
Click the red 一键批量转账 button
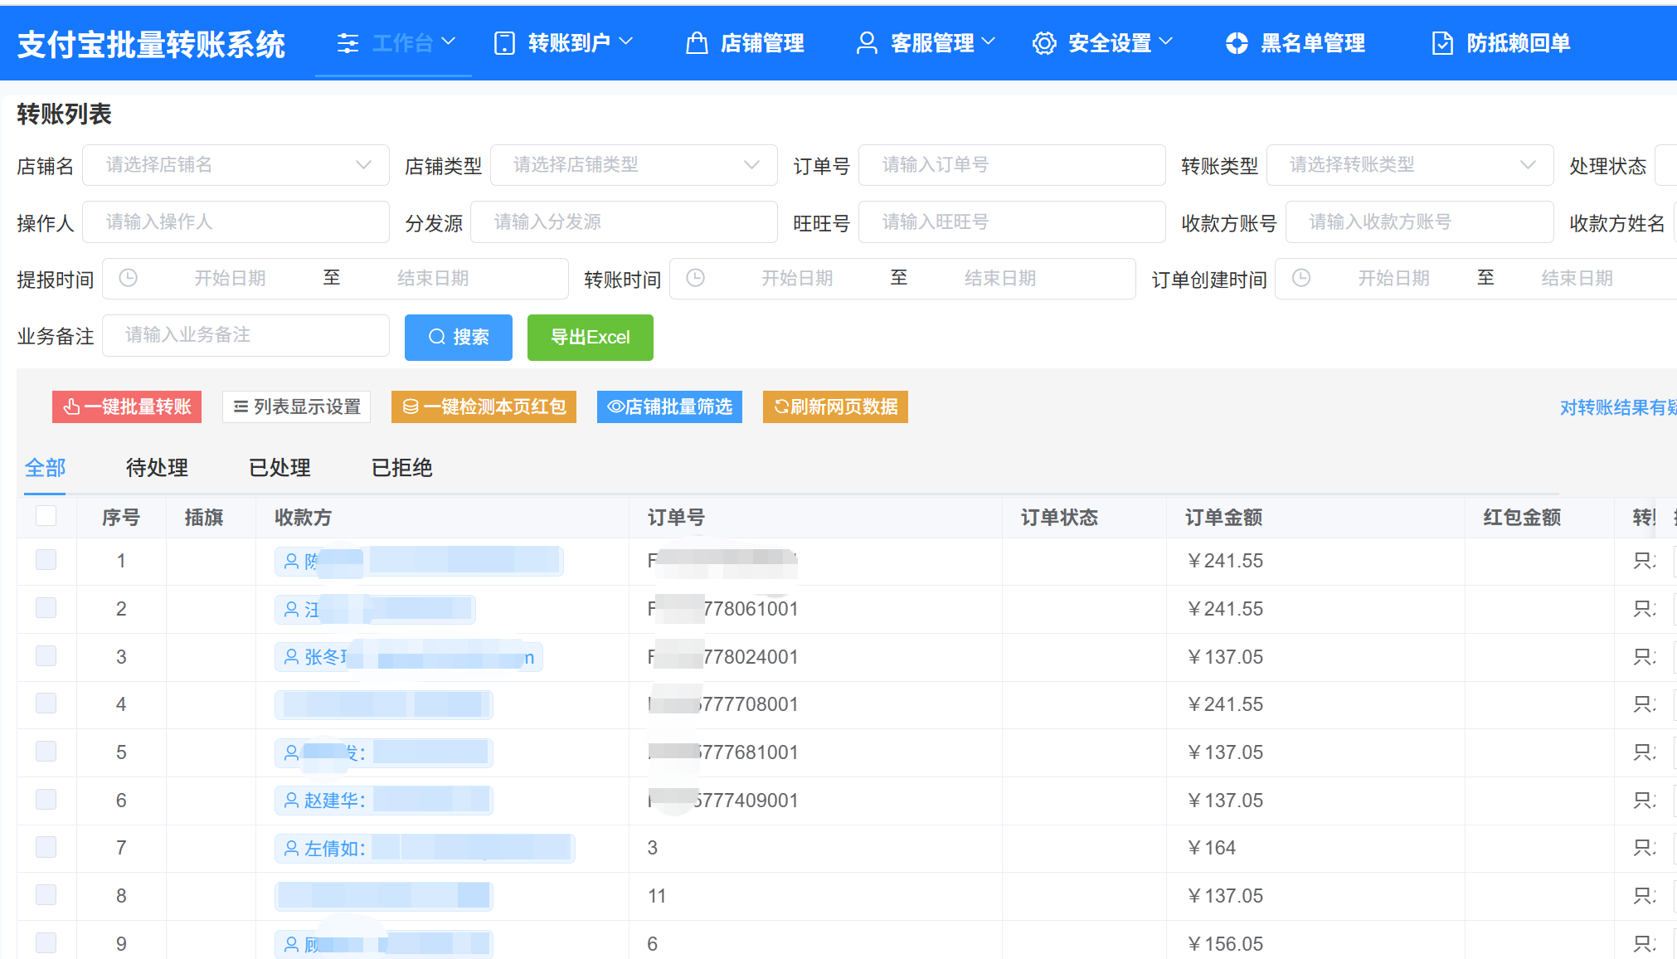point(127,406)
